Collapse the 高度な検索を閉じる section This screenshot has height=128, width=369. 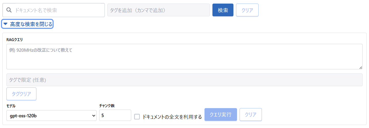click(x=28, y=24)
